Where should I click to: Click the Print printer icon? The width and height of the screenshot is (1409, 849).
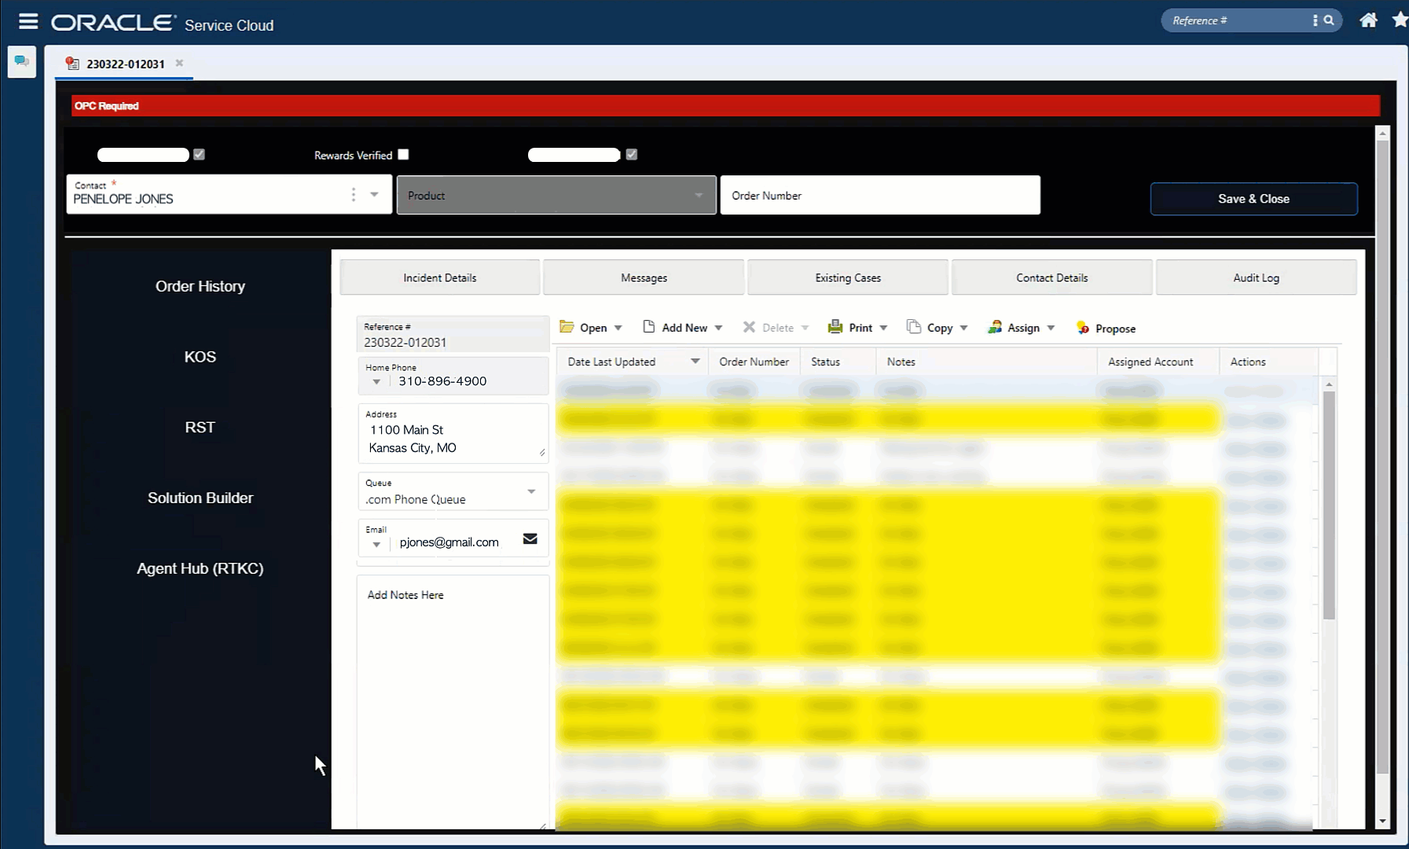click(835, 327)
